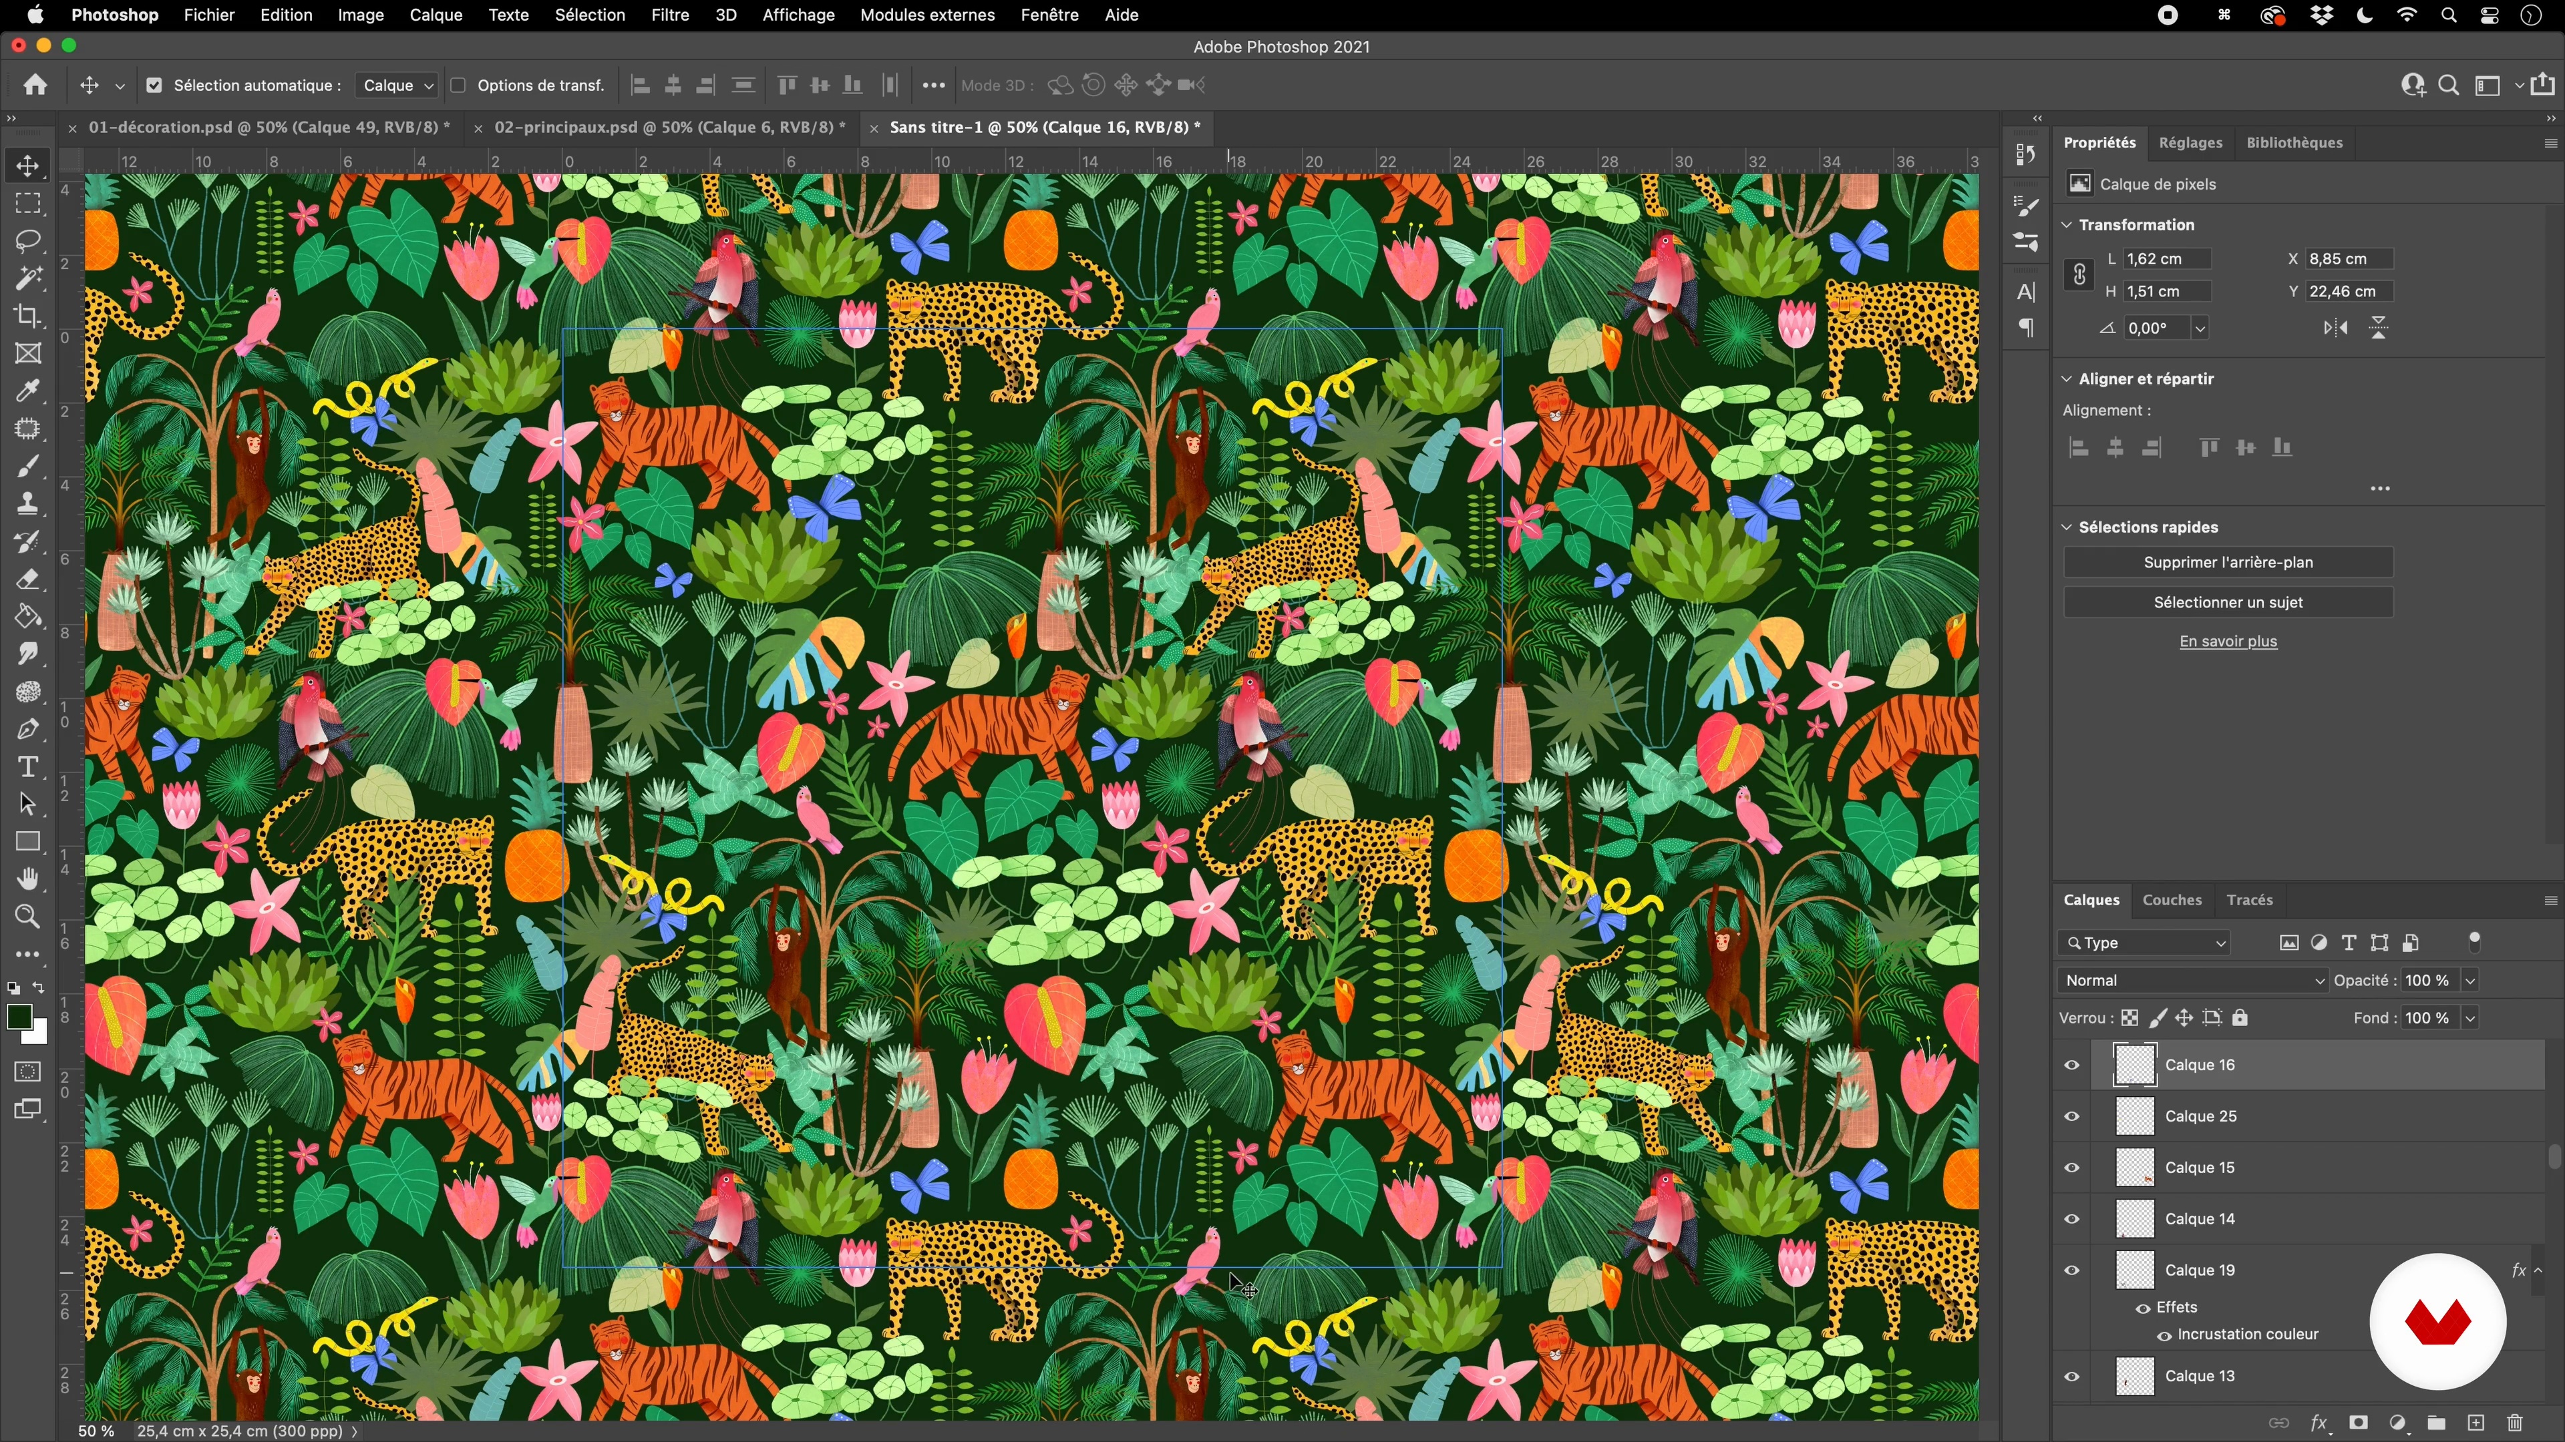Hide the Calque 14 layer
Screen dimensions: 2565x1442
(x=2072, y=1219)
